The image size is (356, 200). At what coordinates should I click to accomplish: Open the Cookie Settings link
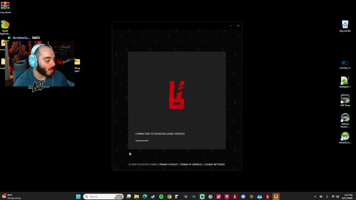[x=214, y=164]
